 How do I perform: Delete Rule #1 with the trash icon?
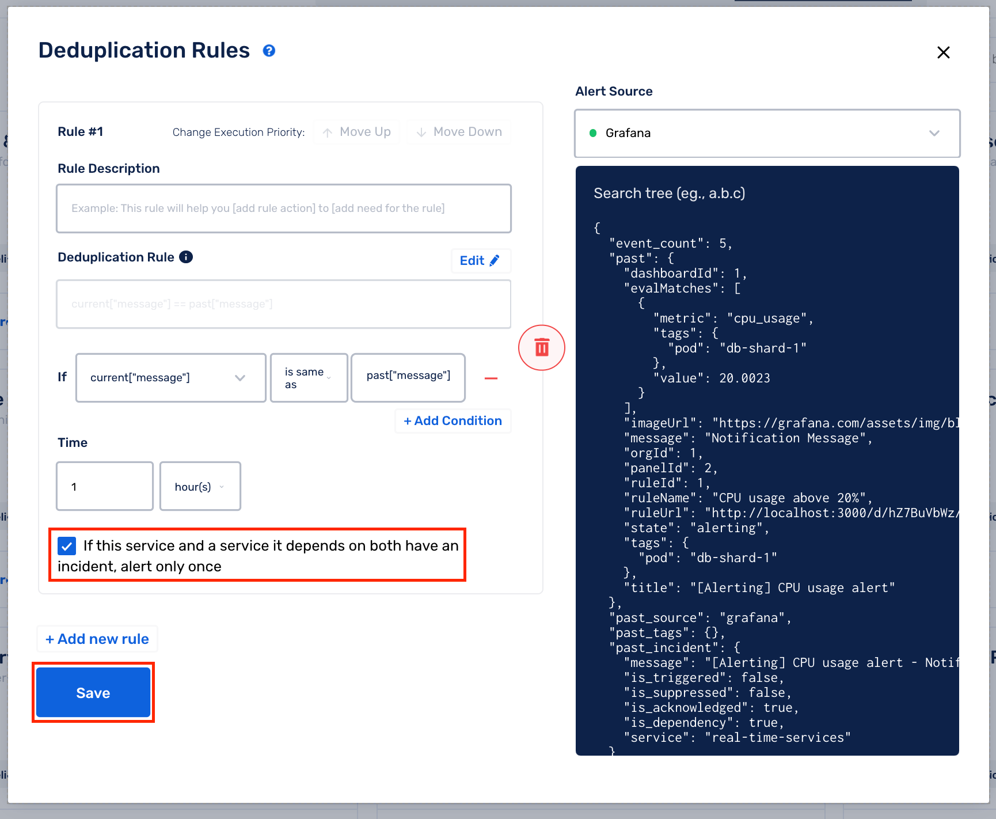(542, 348)
